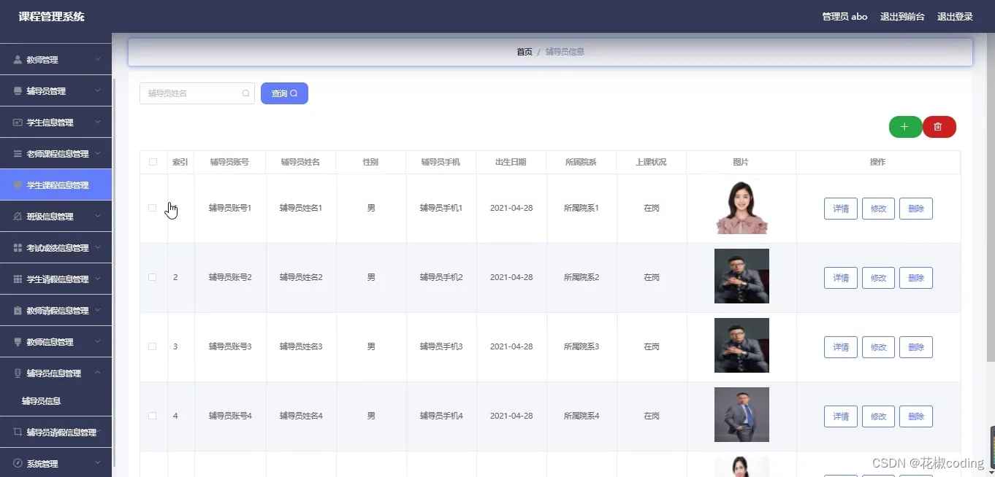
Task: Click the green plus add button
Action: [905, 127]
